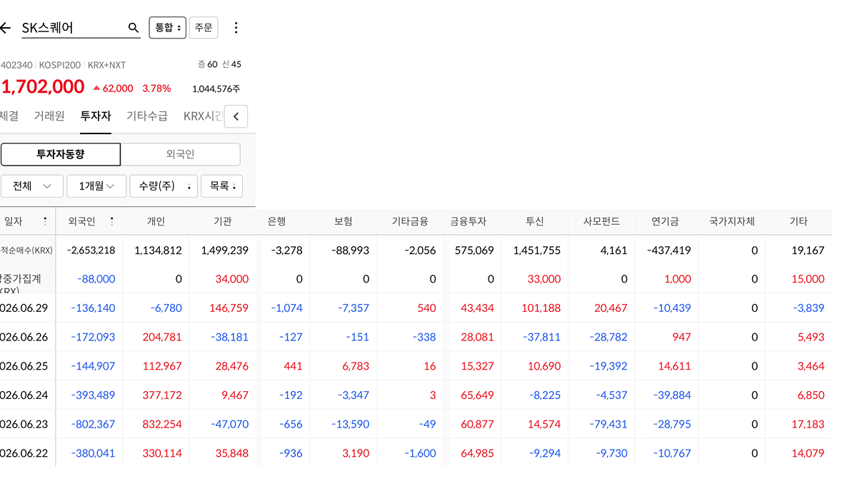Viewport: 857px width, 486px height.
Task: Expand the 1개월 period dropdown
Action: click(96, 186)
